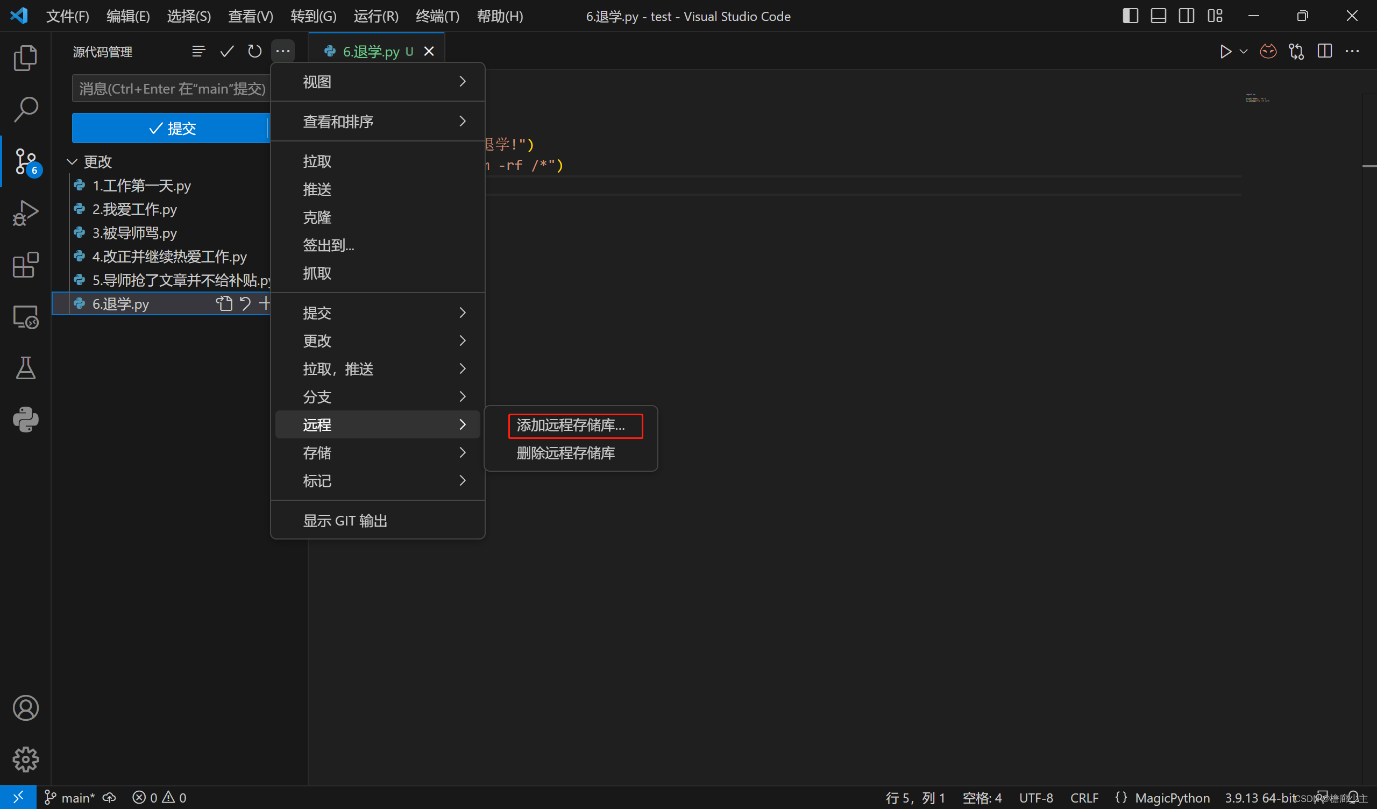Expand the 标记 submenu
This screenshot has width=1377, height=809.
click(378, 481)
